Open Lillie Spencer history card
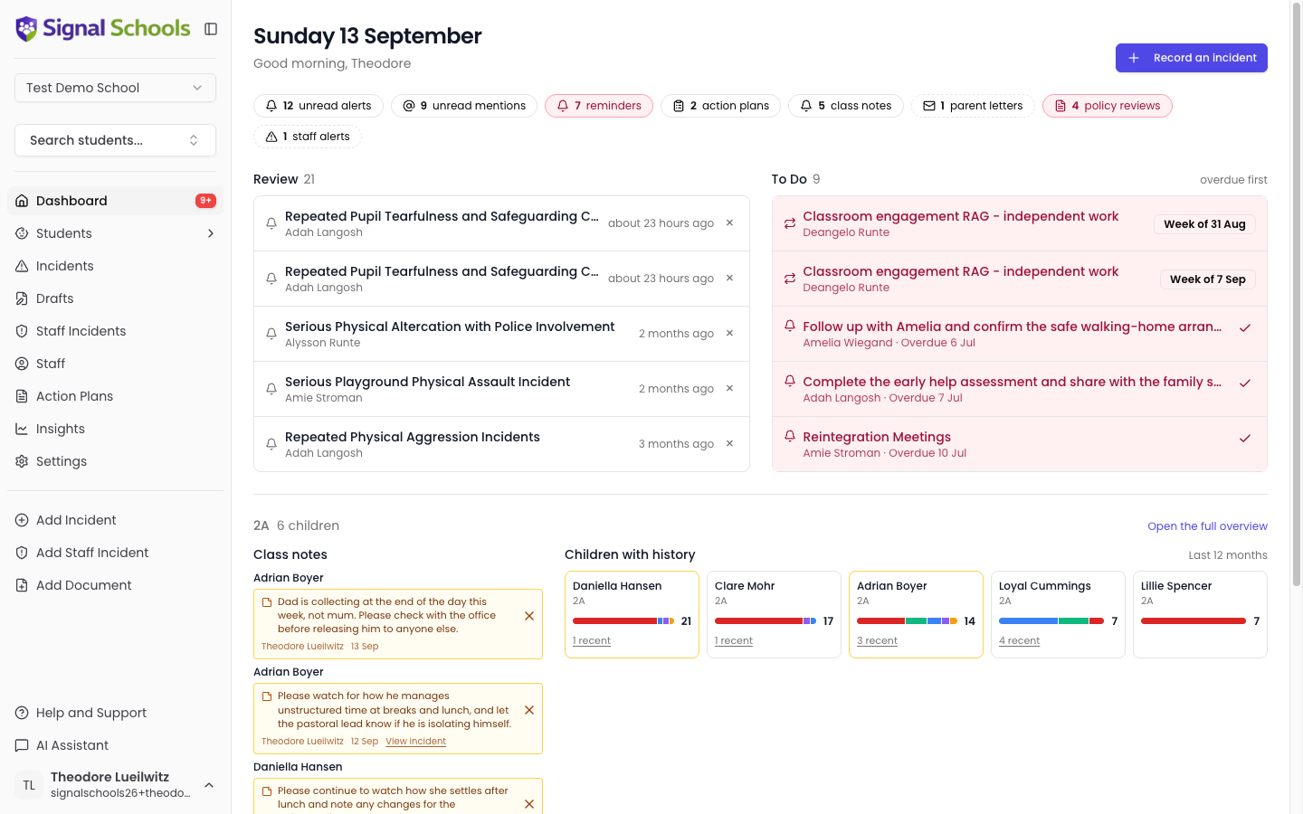Screen dimensions: 1303x814 pyautogui.click(x=1200, y=614)
